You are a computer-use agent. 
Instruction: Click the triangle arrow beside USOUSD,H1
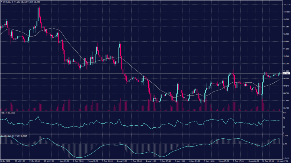pyautogui.click(x=2, y=2)
